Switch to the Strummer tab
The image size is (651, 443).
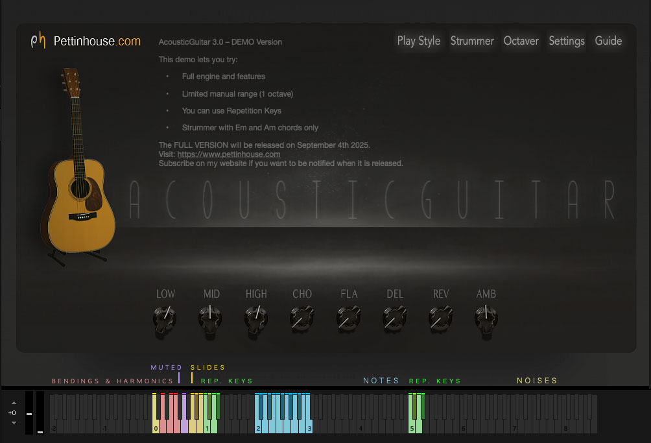(472, 41)
